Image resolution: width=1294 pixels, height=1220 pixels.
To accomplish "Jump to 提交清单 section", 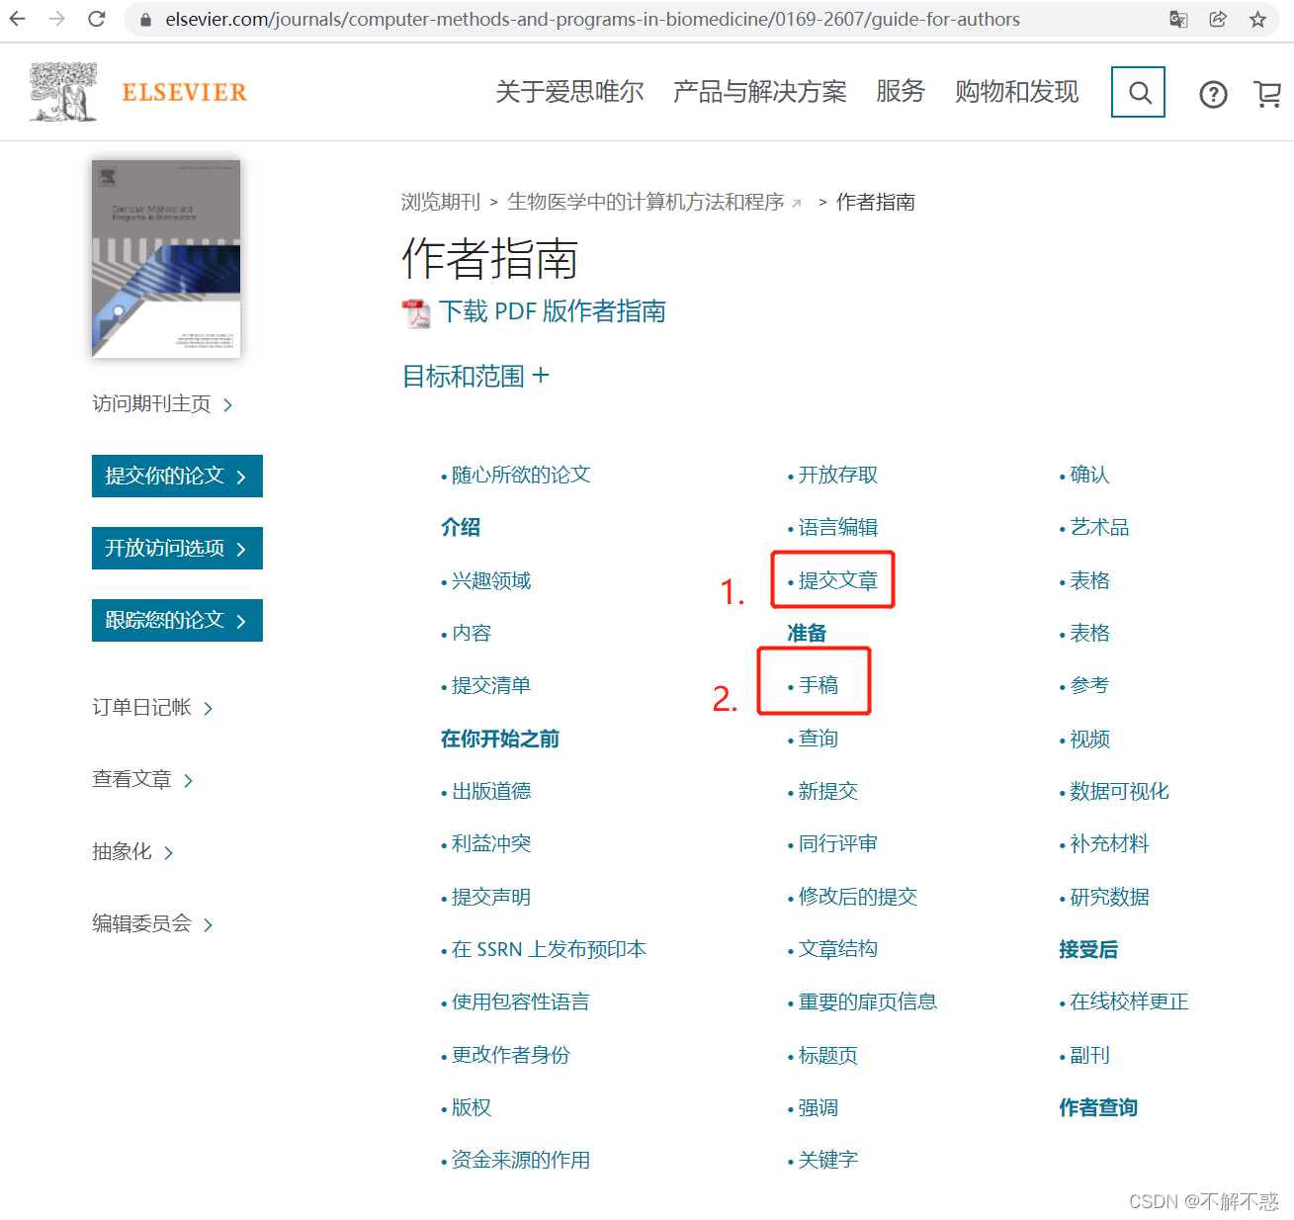I will [x=491, y=685].
